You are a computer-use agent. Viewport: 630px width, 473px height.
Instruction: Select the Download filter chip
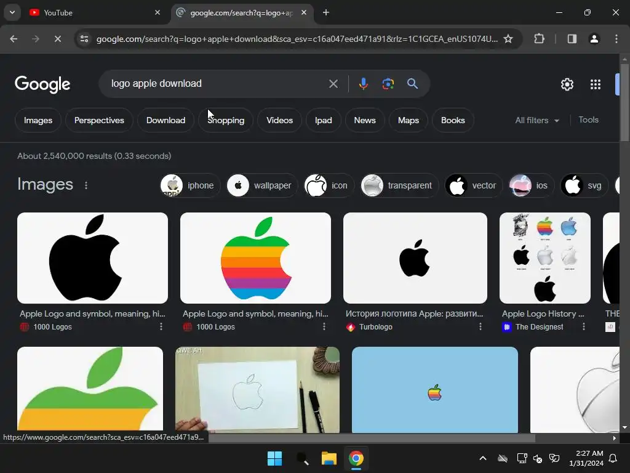[165, 120]
